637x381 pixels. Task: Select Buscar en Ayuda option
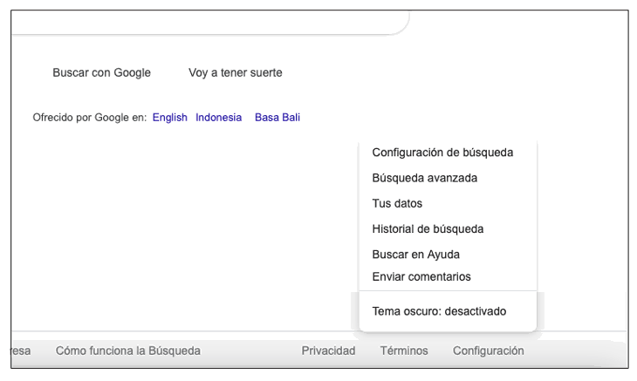415,255
